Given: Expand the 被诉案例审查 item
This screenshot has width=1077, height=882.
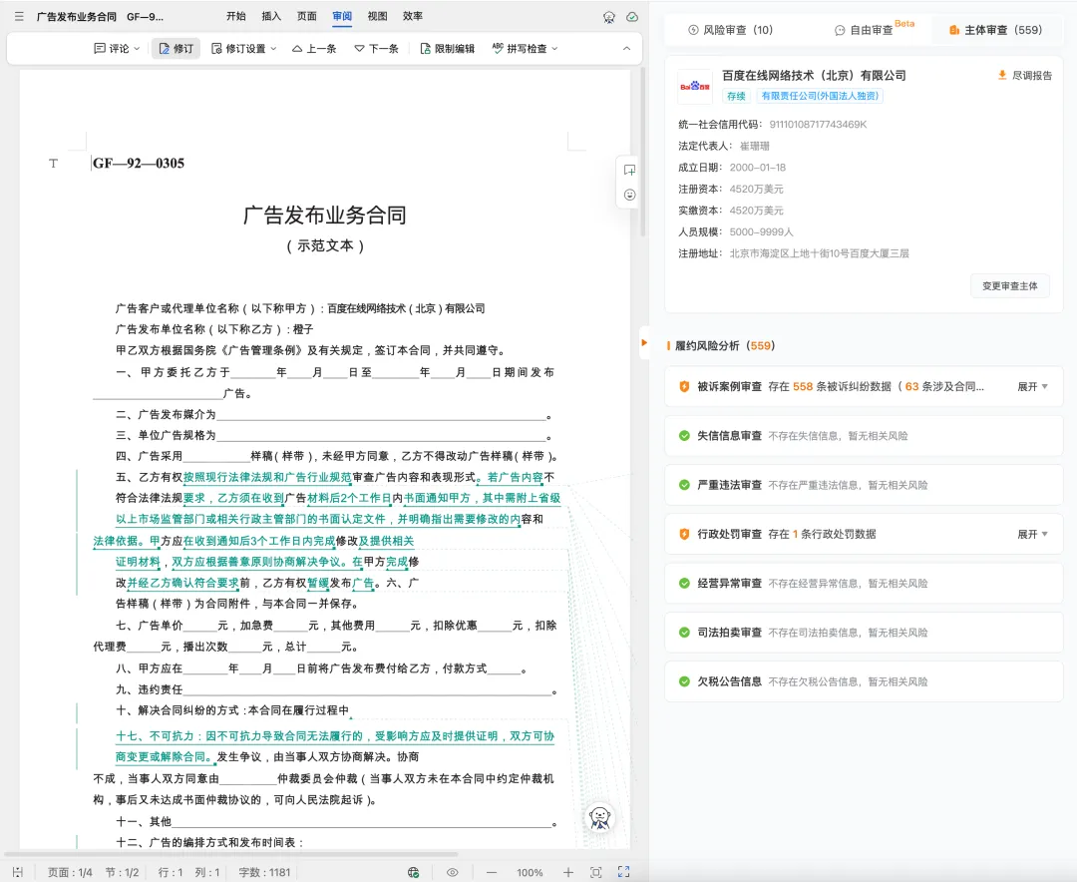Looking at the screenshot, I should point(1032,387).
